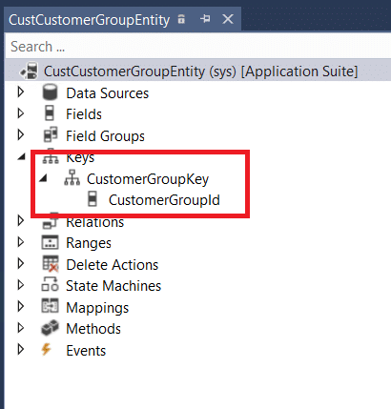Close the CustCustomerGroupEntity tab

(228, 19)
